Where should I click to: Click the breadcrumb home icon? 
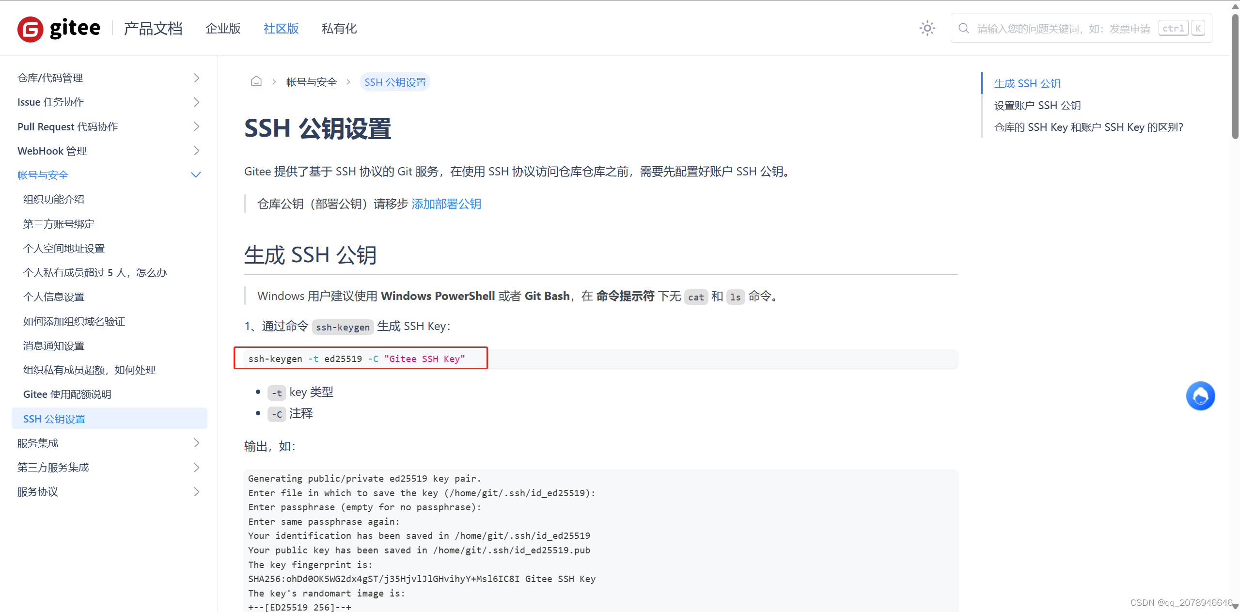click(256, 81)
